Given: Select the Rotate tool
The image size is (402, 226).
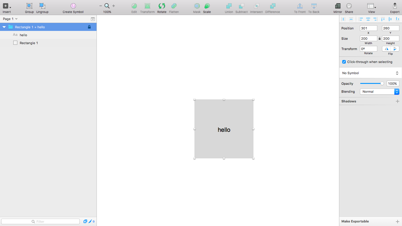Looking at the screenshot, I should click(x=162, y=6).
